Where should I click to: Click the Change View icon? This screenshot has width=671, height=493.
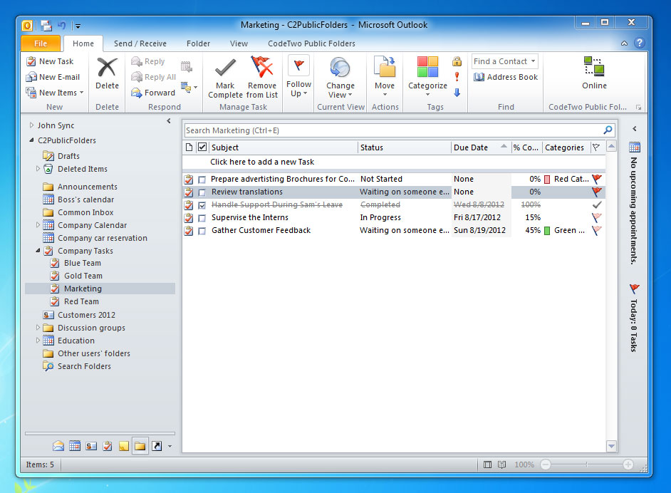coord(340,68)
